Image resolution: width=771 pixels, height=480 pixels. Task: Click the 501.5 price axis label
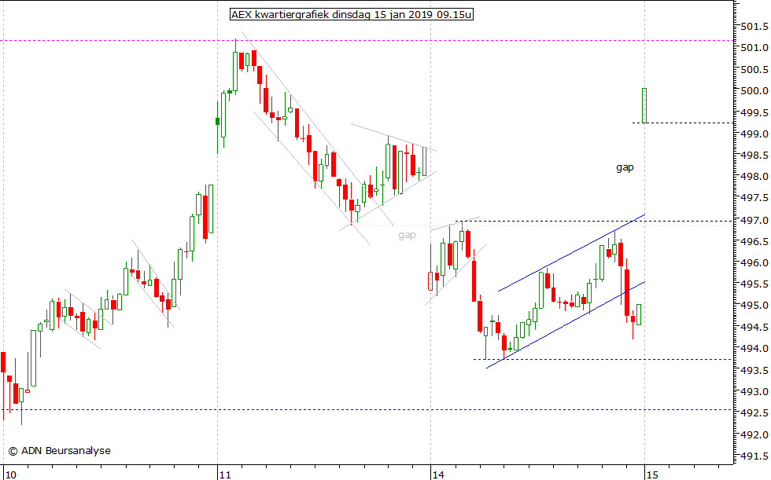click(754, 26)
